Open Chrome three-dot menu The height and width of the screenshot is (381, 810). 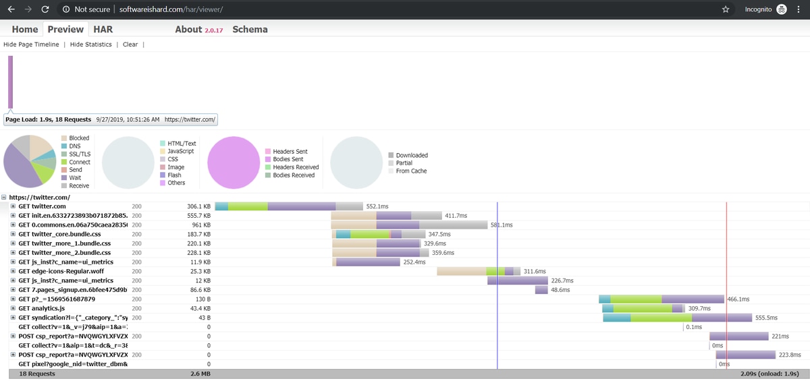[799, 9]
